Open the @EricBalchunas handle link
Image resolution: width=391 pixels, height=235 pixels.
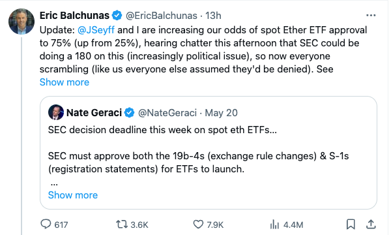162,16
